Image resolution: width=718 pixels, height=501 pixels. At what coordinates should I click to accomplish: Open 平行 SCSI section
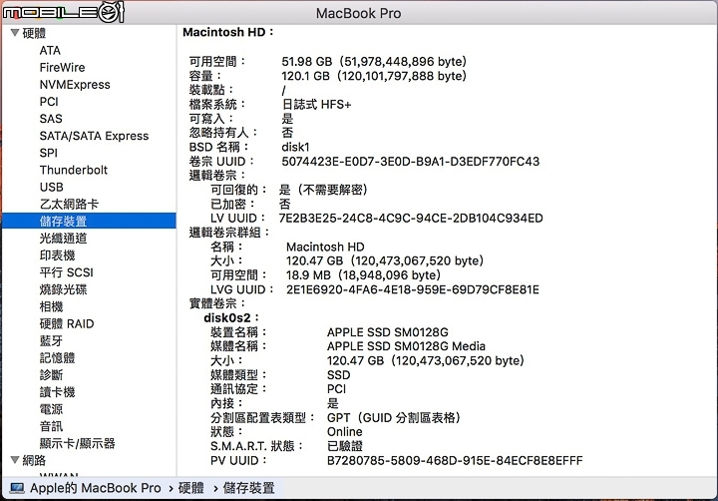coord(67,272)
